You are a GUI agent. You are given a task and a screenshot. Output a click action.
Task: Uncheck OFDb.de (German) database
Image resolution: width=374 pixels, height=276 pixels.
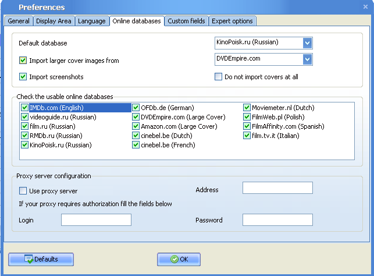[136, 108]
